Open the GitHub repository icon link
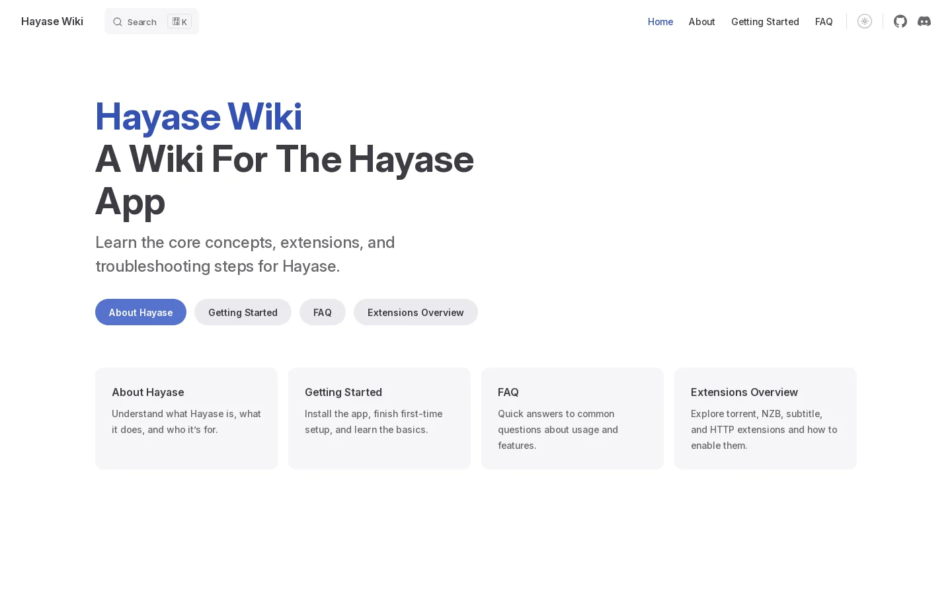This screenshot has height=595, width=952. pyautogui.click(x=900, y=21)
